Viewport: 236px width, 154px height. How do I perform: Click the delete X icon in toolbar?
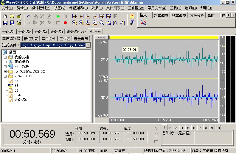42,23
